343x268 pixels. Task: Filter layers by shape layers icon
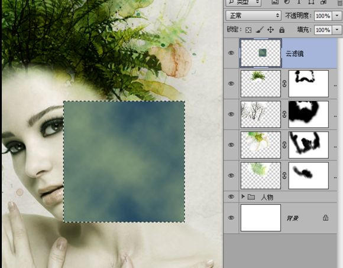pos(311,2)
